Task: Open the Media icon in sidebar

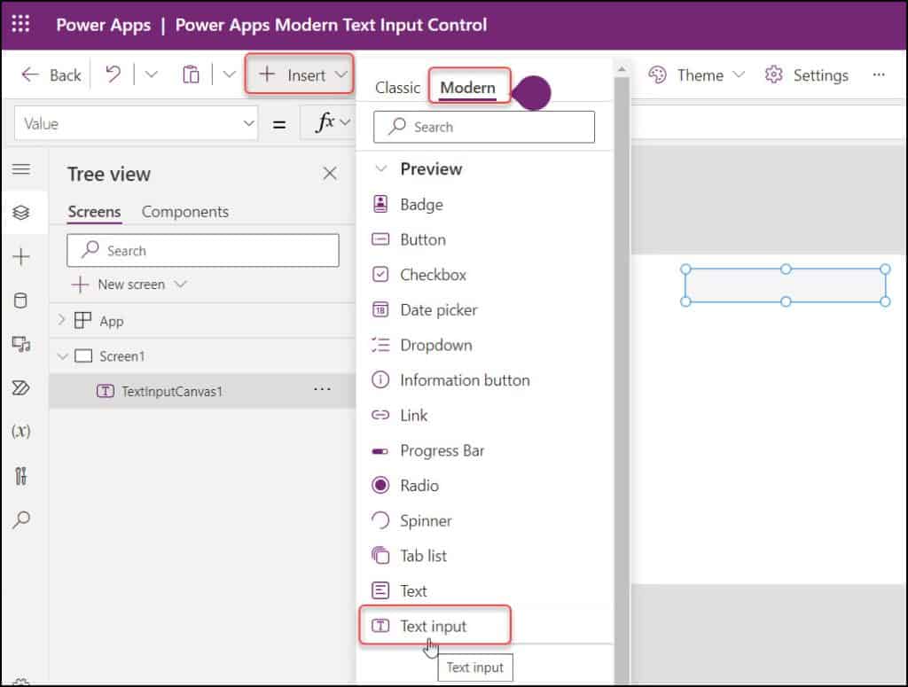Action: click(21, 344)
